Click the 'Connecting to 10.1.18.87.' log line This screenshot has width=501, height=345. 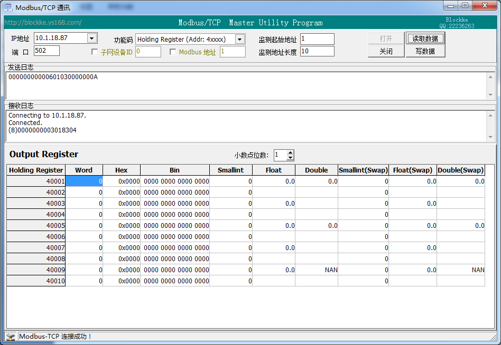(47, 116)
